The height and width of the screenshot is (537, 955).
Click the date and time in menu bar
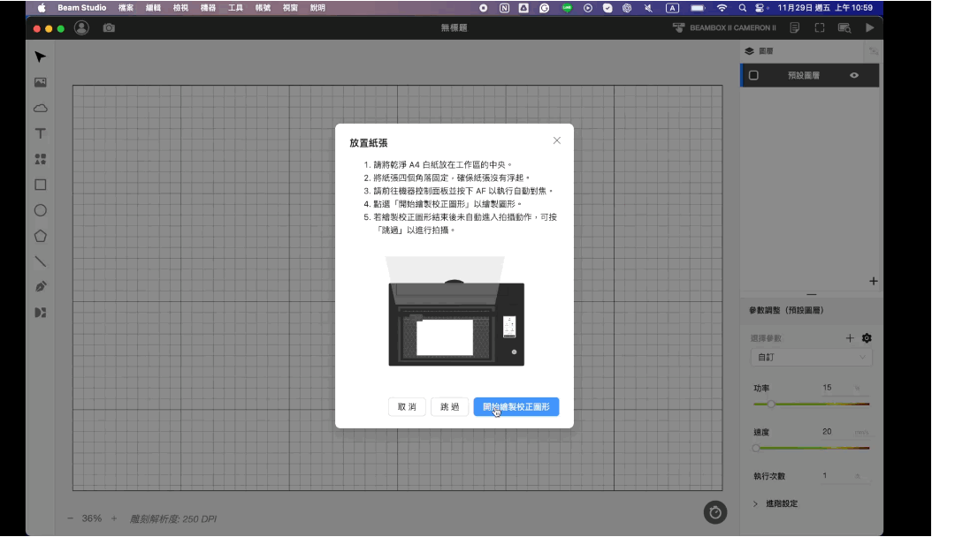coord(825,8)
